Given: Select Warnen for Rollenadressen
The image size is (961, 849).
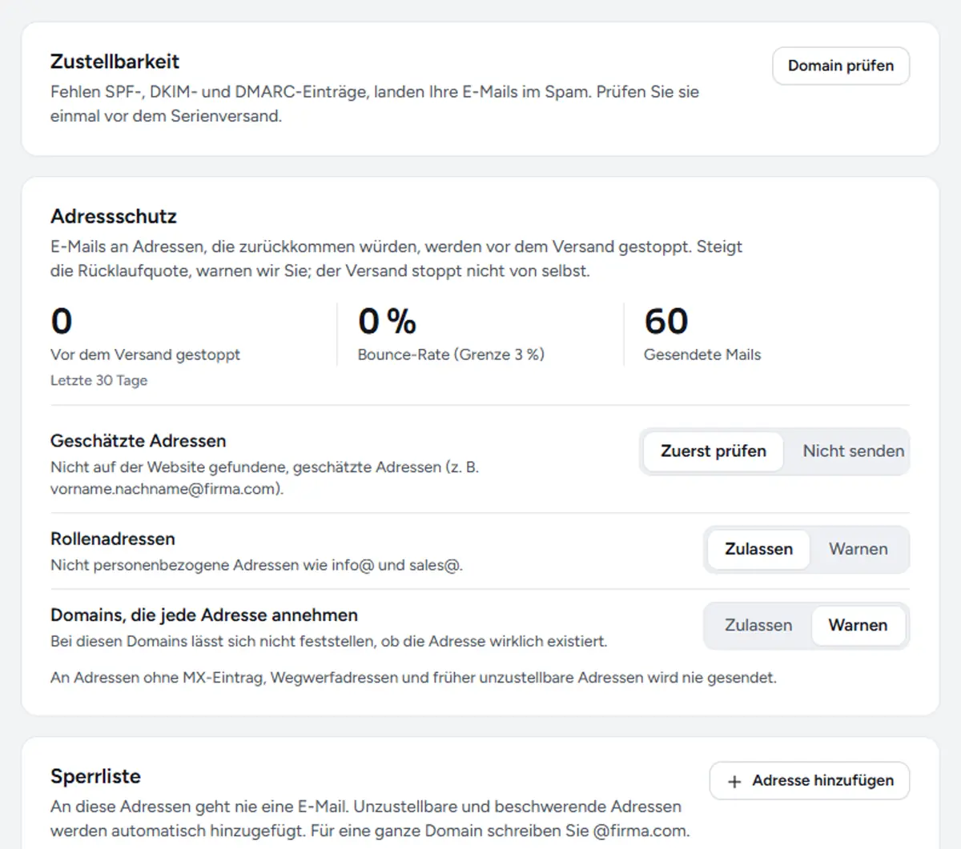Looking at the screenshot, I should [x=858, y=549].
